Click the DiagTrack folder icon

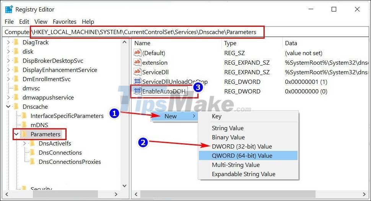point(16,42)
